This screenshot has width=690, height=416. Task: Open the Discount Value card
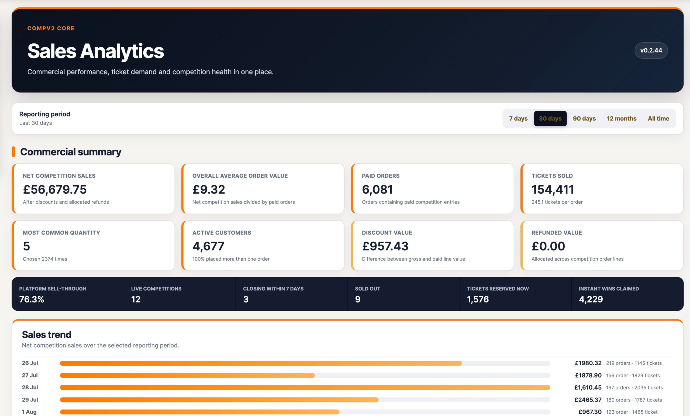point(432,245)
